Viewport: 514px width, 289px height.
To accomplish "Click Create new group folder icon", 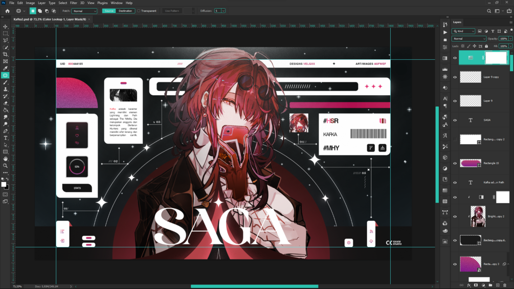I will click(490, 285).
